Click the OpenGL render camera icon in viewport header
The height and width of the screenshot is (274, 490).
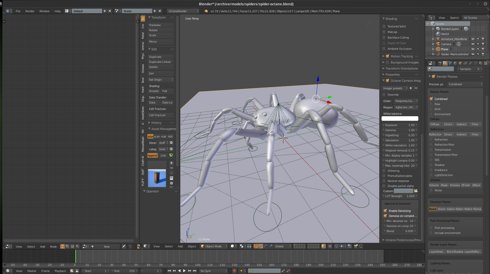(356, 246)
